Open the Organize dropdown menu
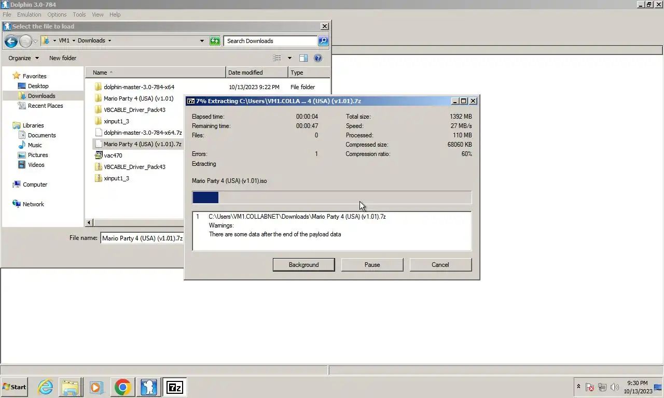664x398 pixels. click(23, 58)
